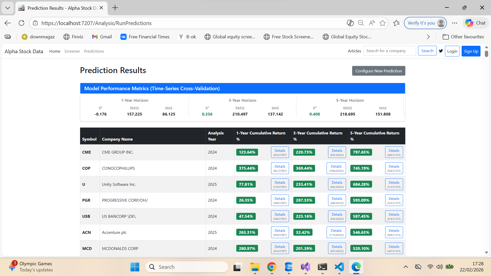The height and width of the screenshot is (276, 491).
Task: Open Articles nav link
Action: coord(354,51)
